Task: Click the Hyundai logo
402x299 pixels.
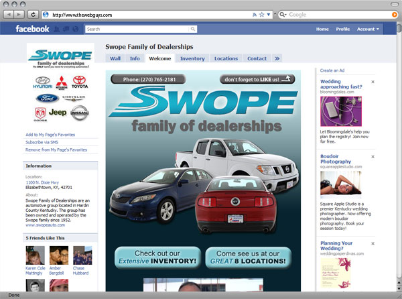Action: pyautogui.click(x=43, y=82)
